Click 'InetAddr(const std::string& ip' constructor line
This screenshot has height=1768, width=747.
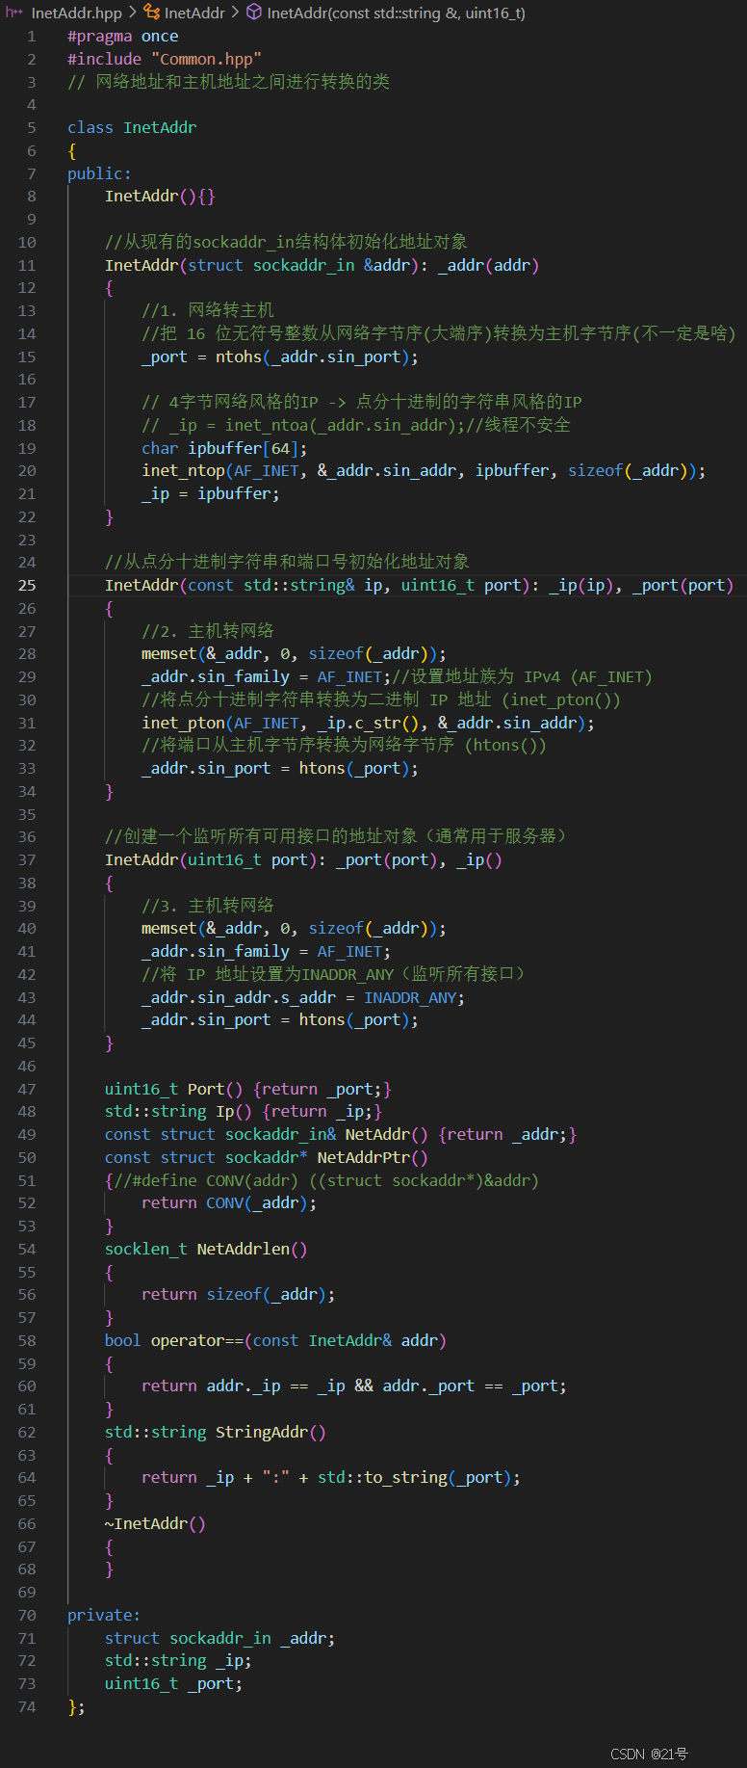tap(419, 585)
